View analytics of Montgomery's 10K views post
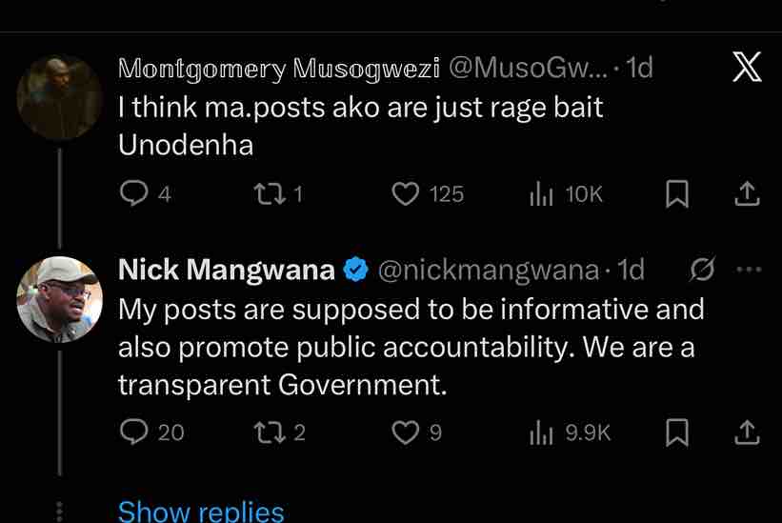782x523 pixels. coord(541,193)
